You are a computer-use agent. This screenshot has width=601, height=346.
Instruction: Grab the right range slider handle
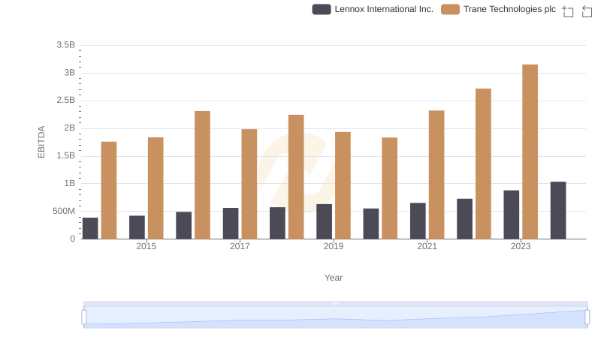(587, 317)
